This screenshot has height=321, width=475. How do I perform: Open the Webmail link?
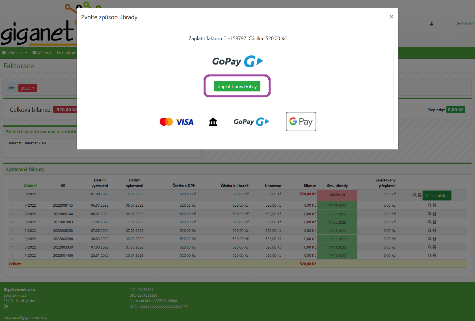pyautogui.click(x=42, y=53)
